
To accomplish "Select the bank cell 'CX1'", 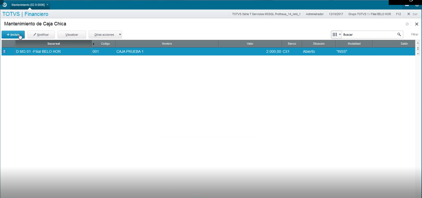I will [292, 52].
